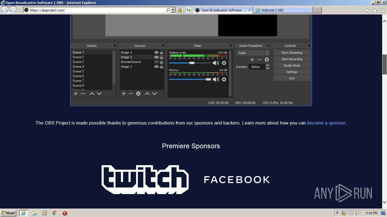Open the Internet Explorer Home icon
This screenshot has height=217, width=387.
click(367, 11)
